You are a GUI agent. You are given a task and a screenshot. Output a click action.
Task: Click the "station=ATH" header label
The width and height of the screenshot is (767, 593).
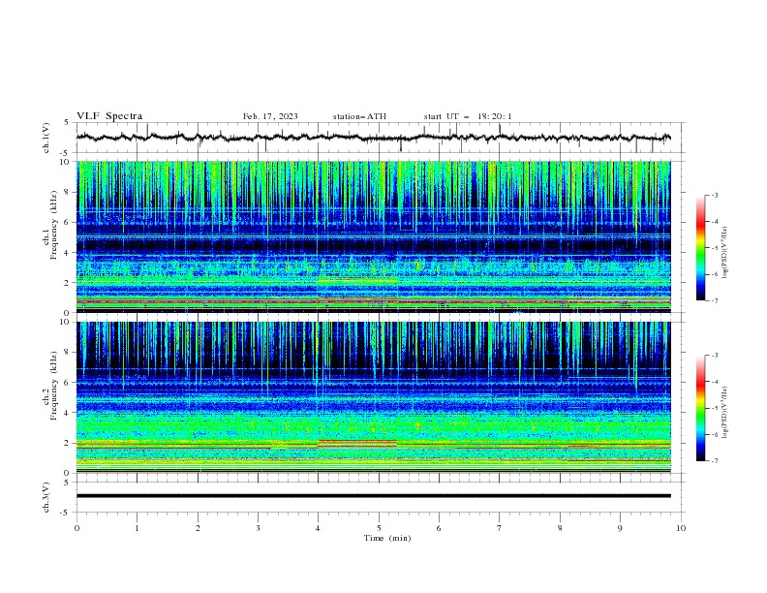point(359,116)
